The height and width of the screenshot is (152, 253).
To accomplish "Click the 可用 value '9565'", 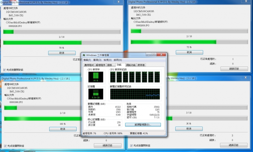I will point(118,112).
